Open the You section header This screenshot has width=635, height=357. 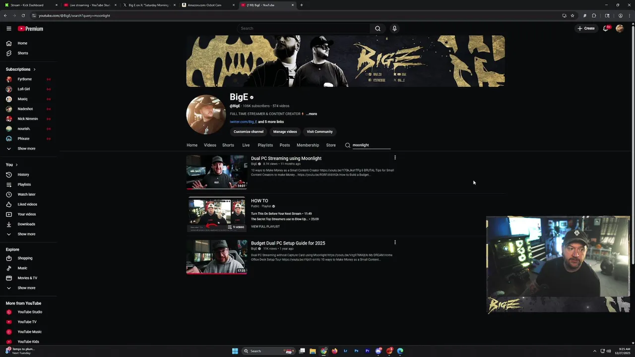(12, 165)
